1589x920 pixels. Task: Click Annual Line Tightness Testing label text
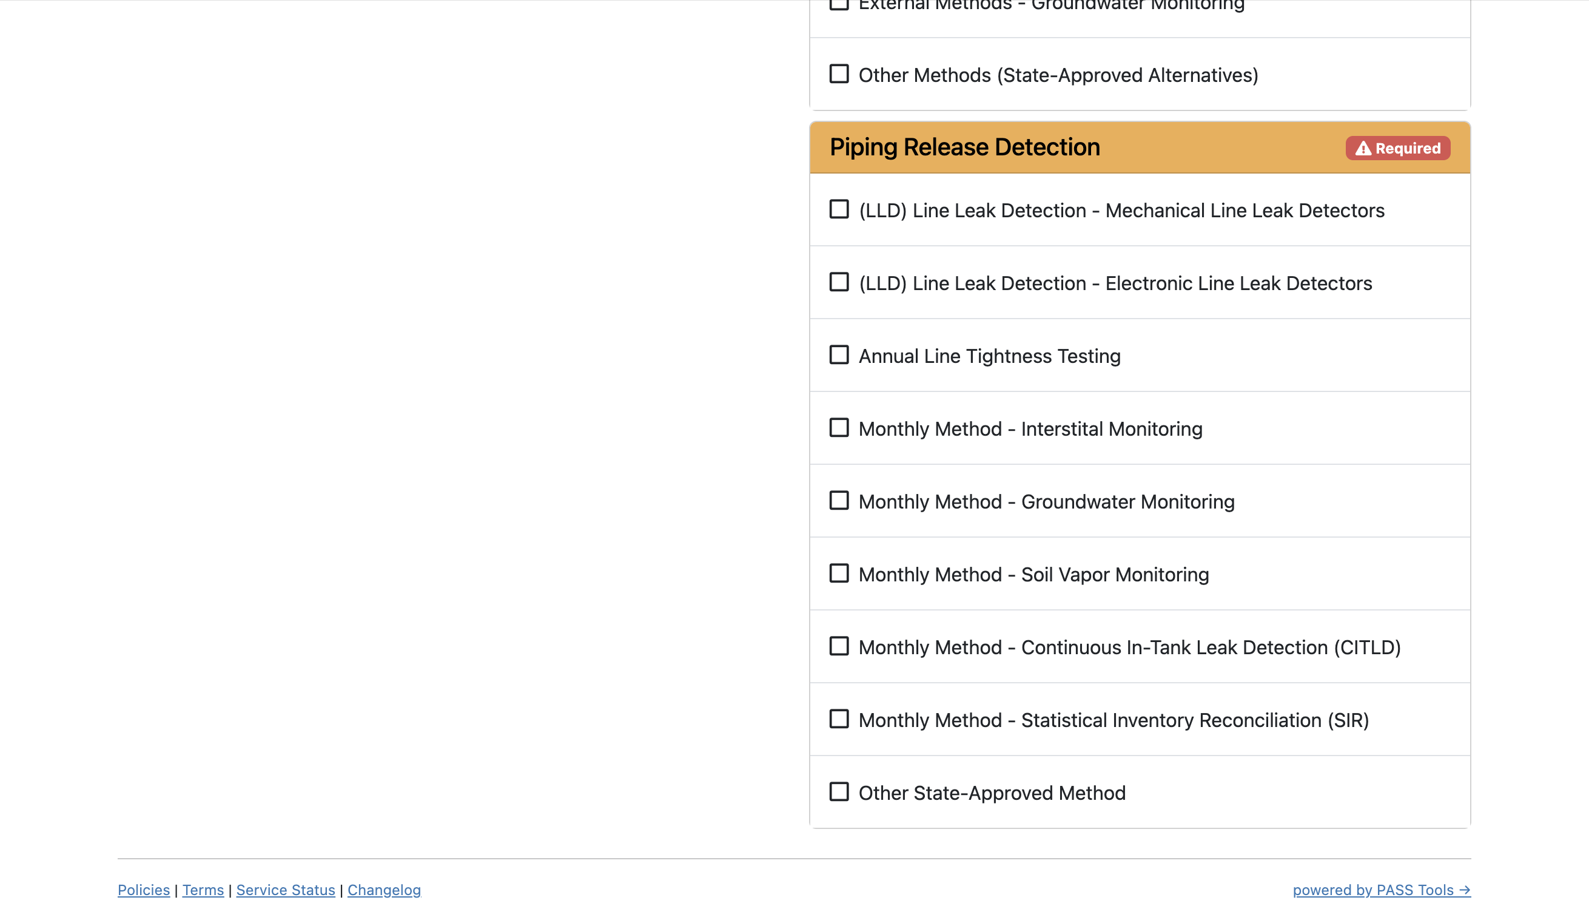(989, 356)
